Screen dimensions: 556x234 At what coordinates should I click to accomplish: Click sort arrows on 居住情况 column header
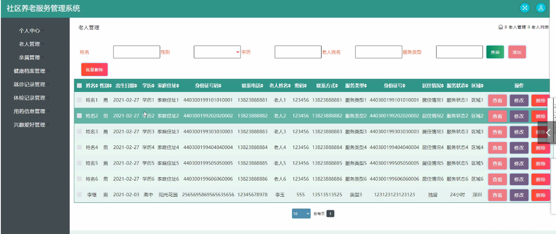[x=442, y=86]
